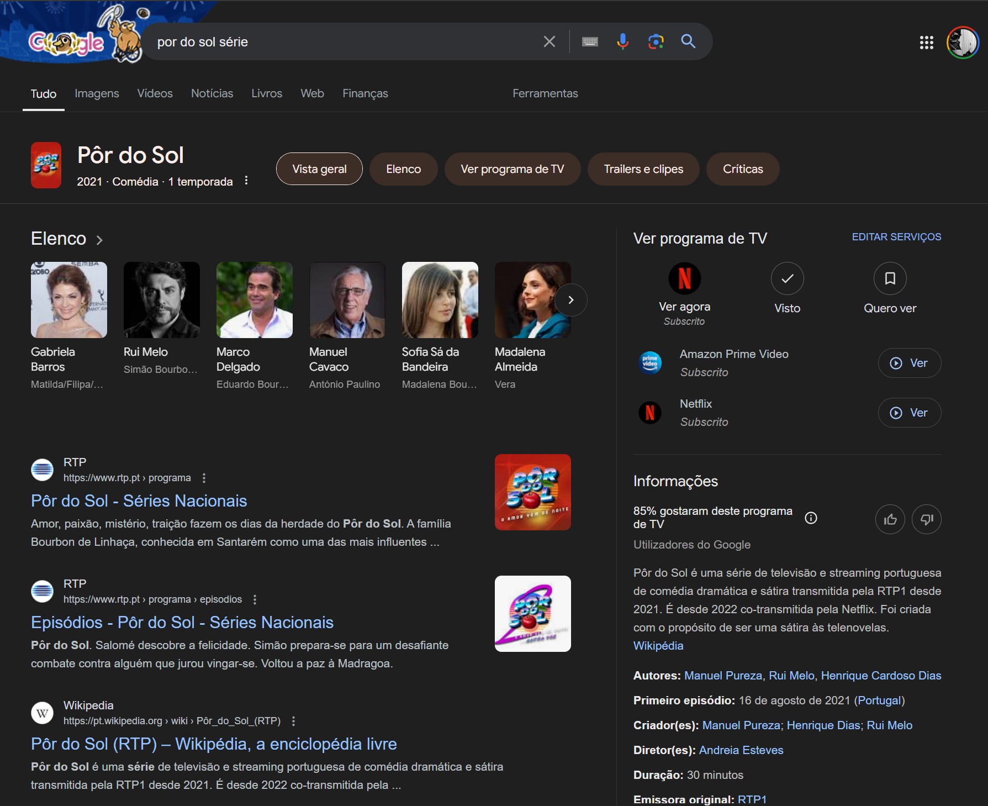Show more cast with the carousel arrow

point(570,300)
